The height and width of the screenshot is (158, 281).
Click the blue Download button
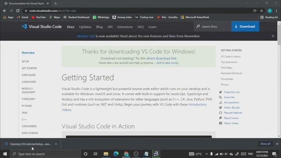(245, 26)
